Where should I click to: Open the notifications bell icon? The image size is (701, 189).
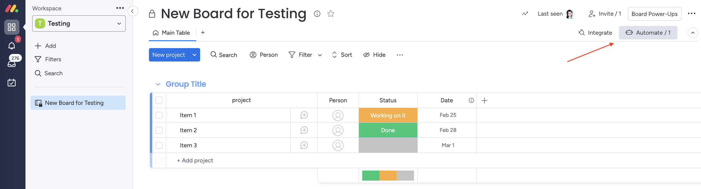[x=11, y=46]
